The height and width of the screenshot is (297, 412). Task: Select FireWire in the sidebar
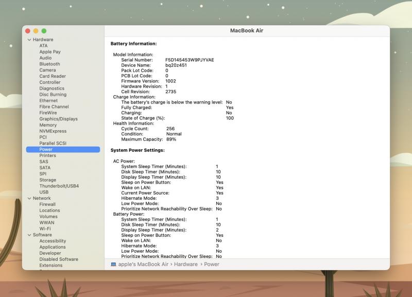point(48,113)
